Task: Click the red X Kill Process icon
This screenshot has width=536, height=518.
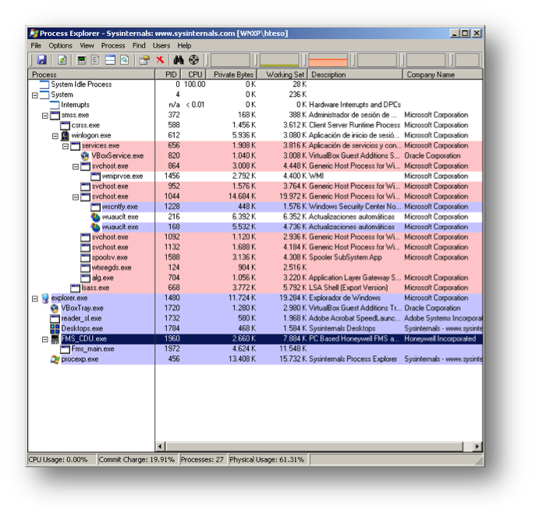Action: coord(160,60)
